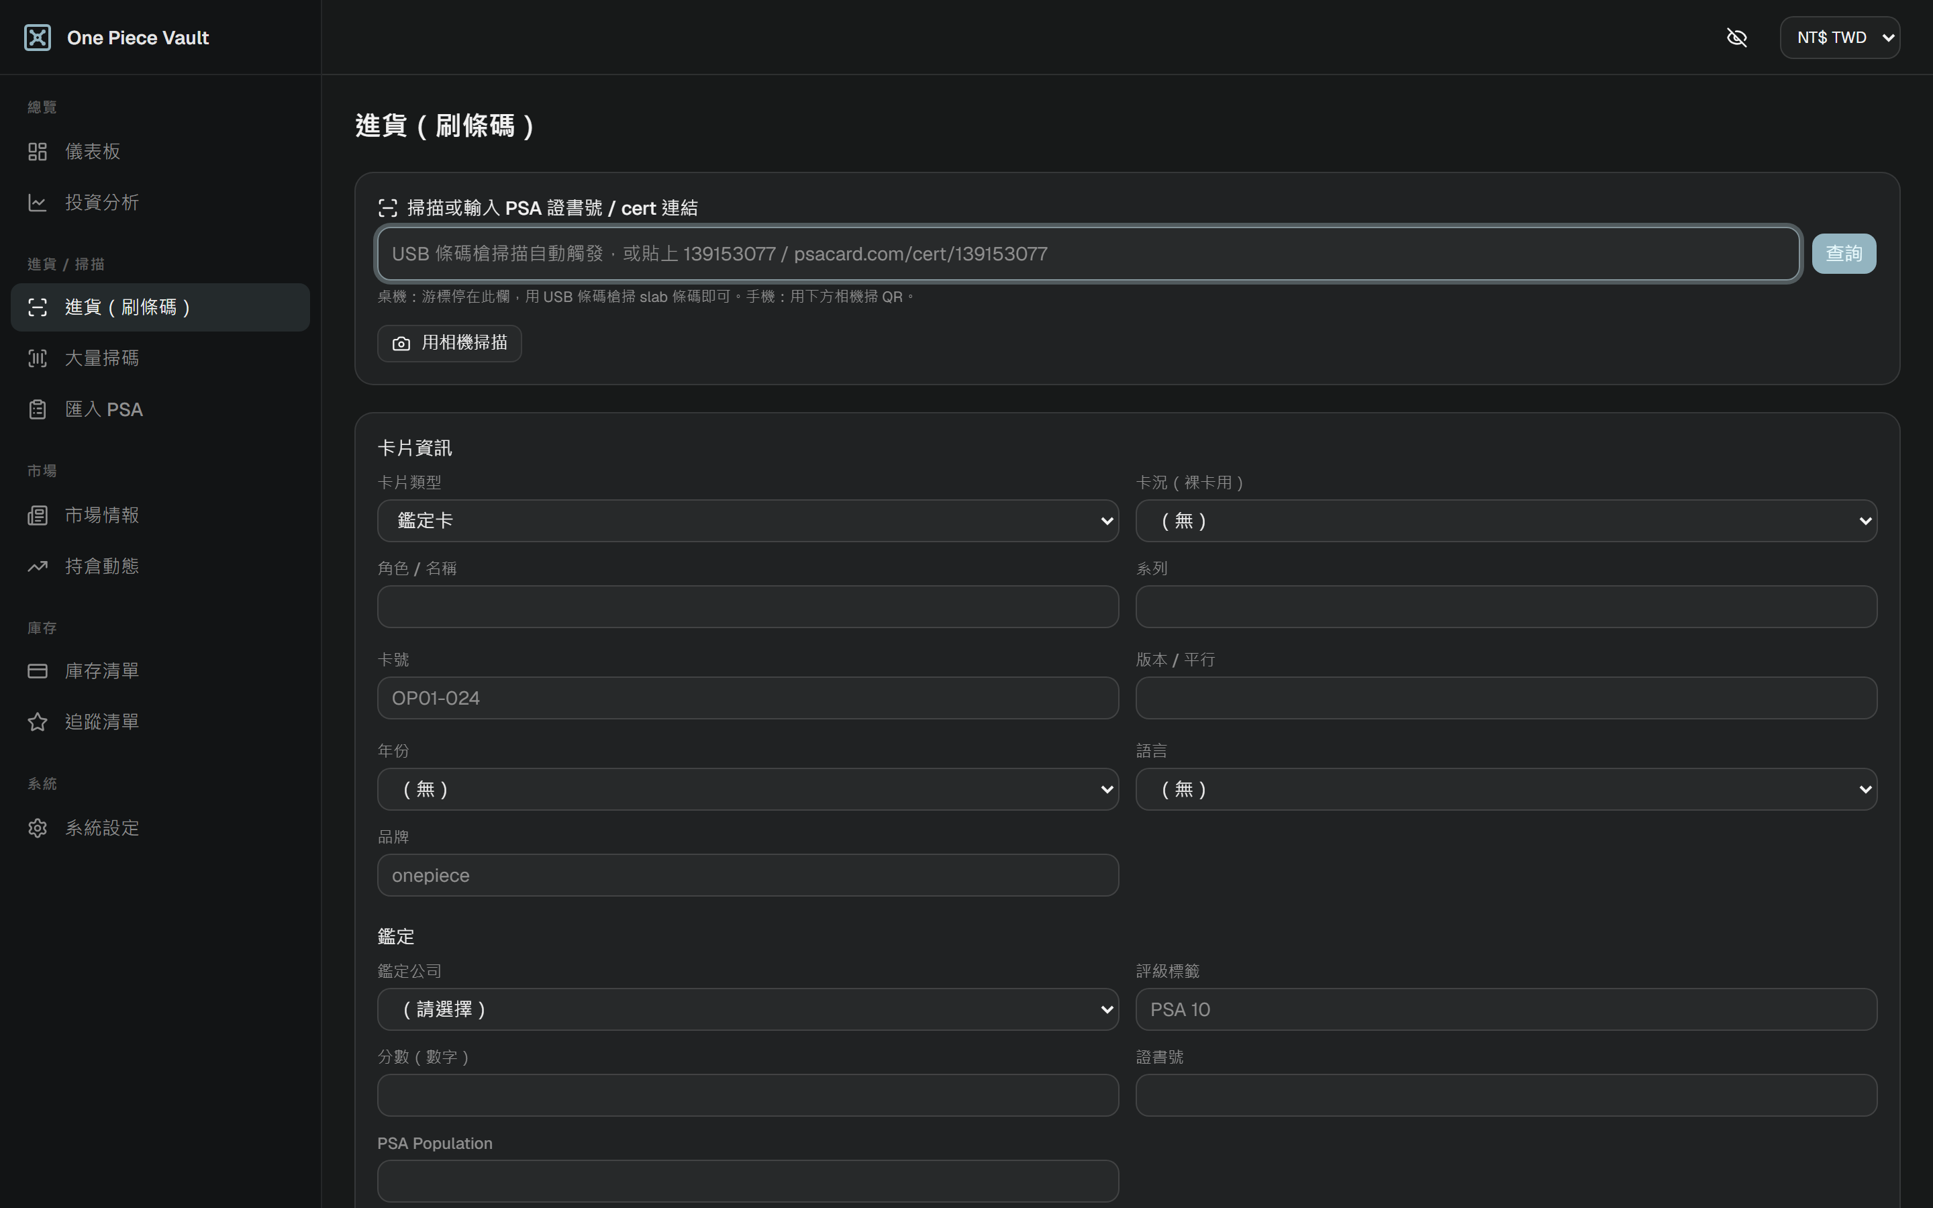Open the 年份 dropdown

pos(748,789)
